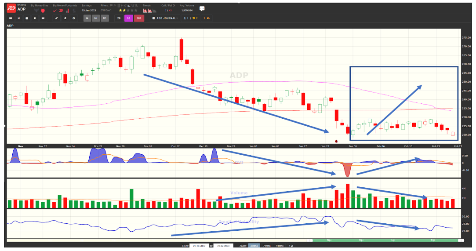
Task: Click the eraser tool icon
Action: pyautogui.click(x=65, y=18)
